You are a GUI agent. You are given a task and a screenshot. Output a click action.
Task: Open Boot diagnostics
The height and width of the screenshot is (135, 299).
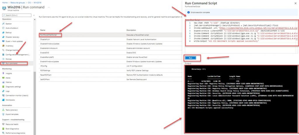[x=12, y=129]
